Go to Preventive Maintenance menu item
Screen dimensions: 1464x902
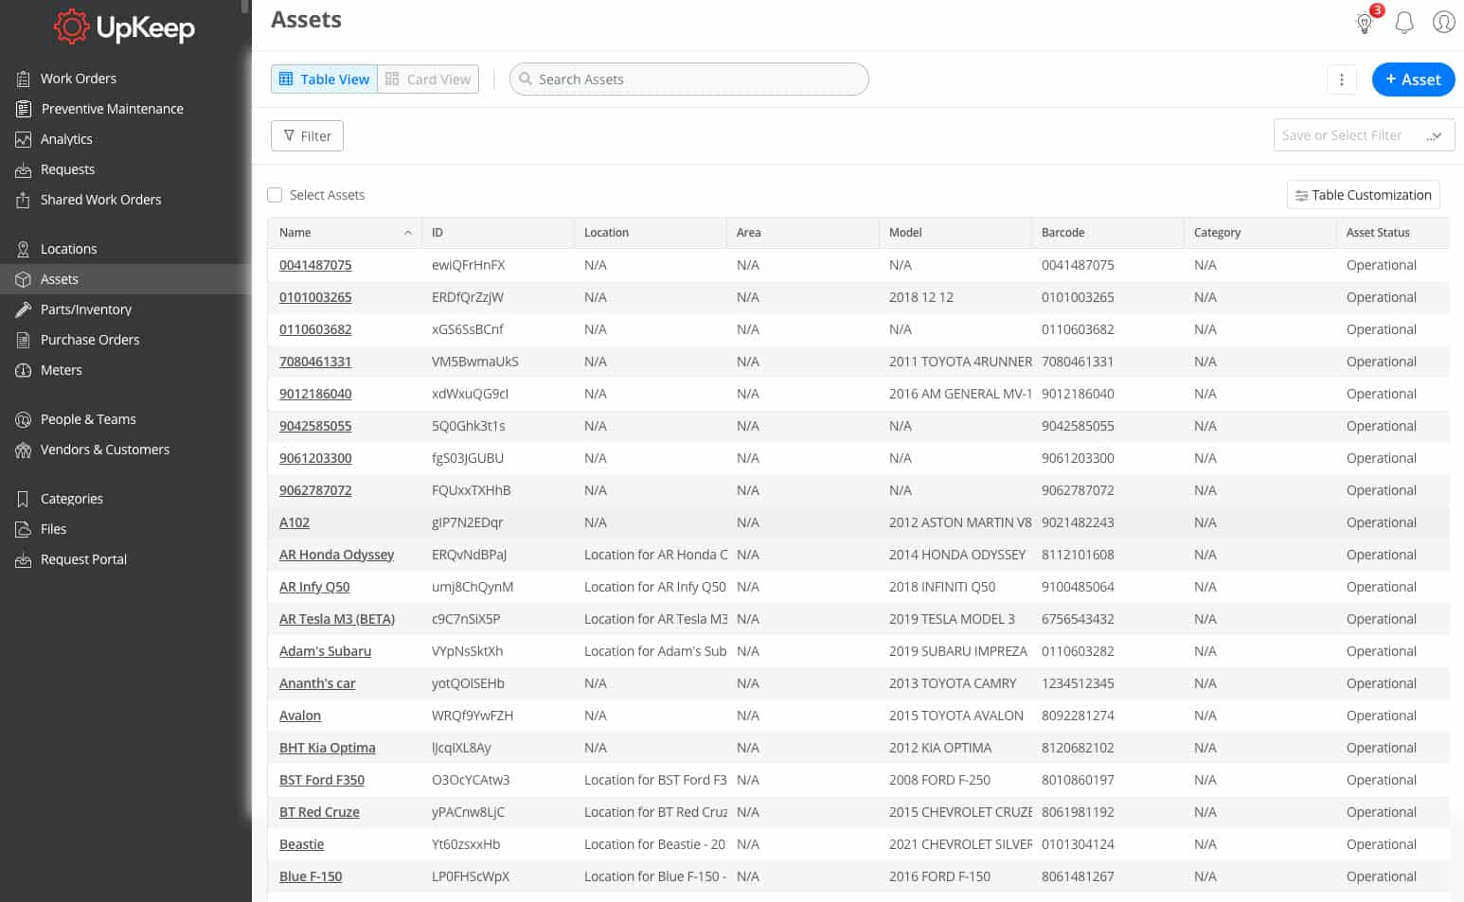[112, 109]
